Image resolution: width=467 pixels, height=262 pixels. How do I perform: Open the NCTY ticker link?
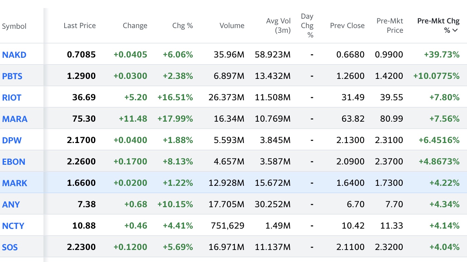13,226
